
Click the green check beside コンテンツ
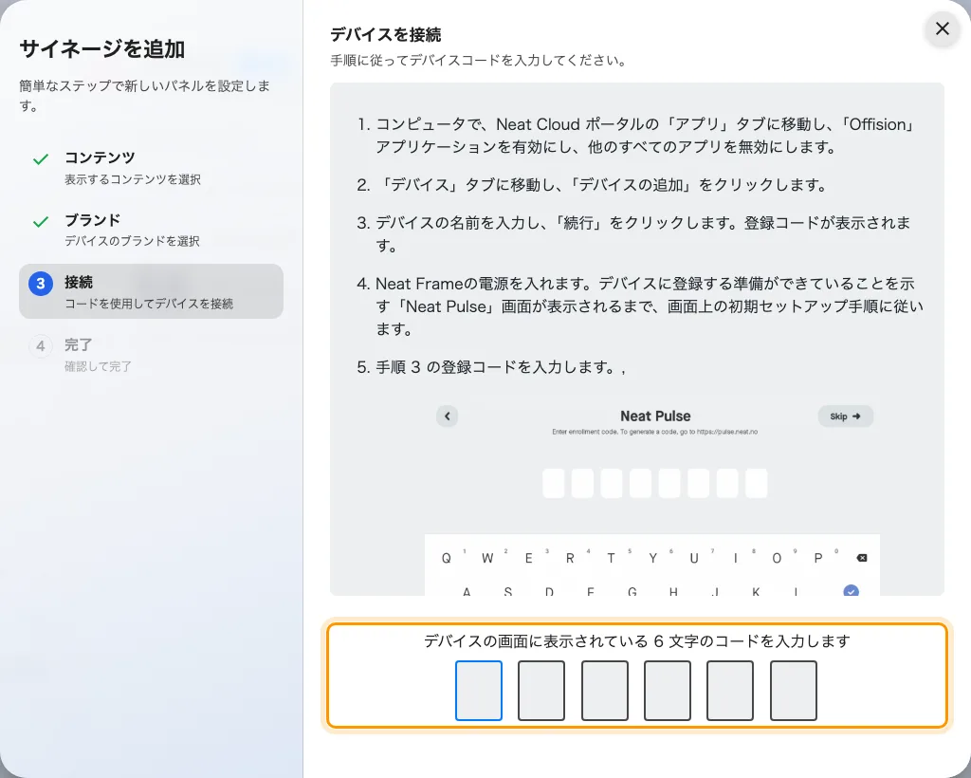(41, 159)
